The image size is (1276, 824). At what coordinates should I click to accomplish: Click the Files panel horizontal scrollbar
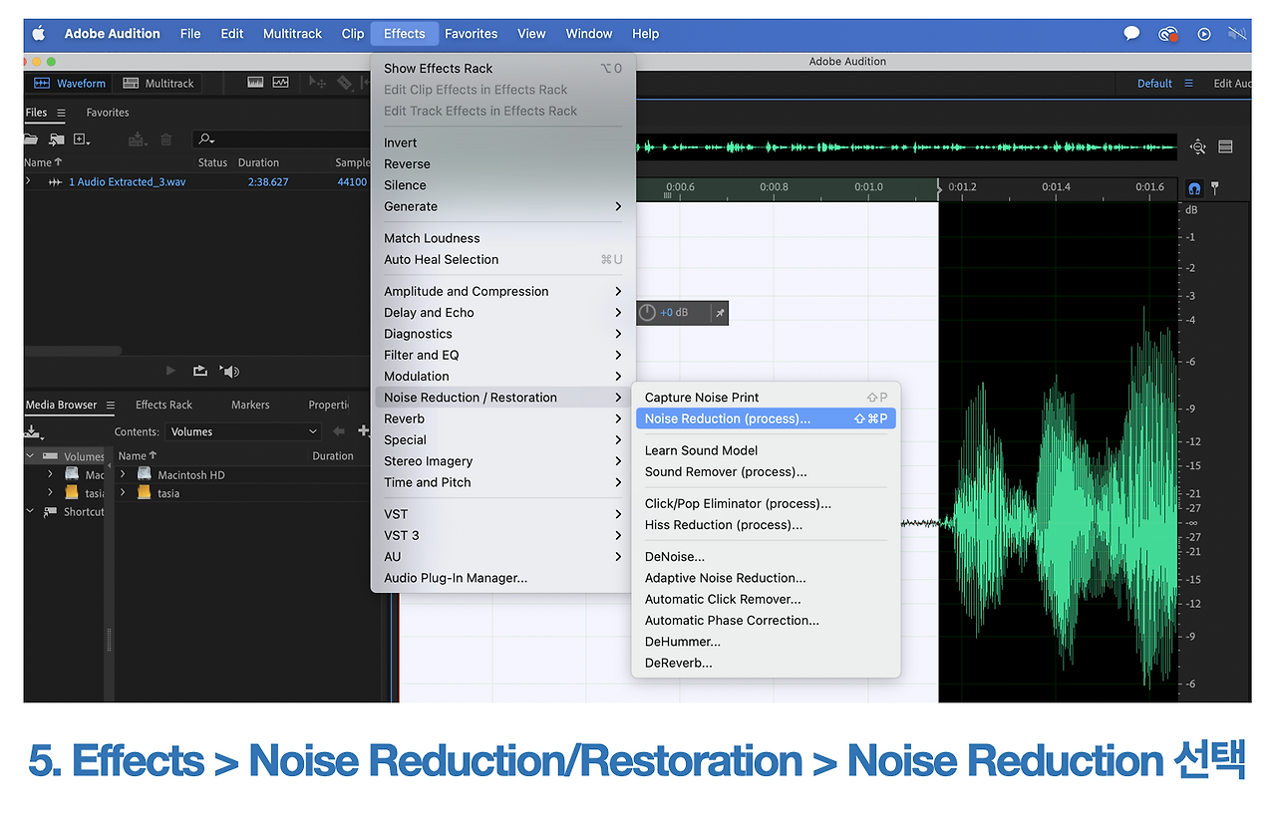[x=73, y=351]
